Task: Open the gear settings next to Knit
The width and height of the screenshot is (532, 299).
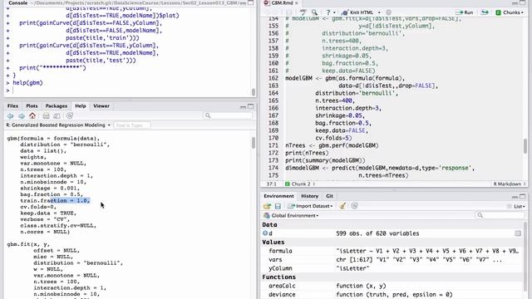Action: [388, 12]
